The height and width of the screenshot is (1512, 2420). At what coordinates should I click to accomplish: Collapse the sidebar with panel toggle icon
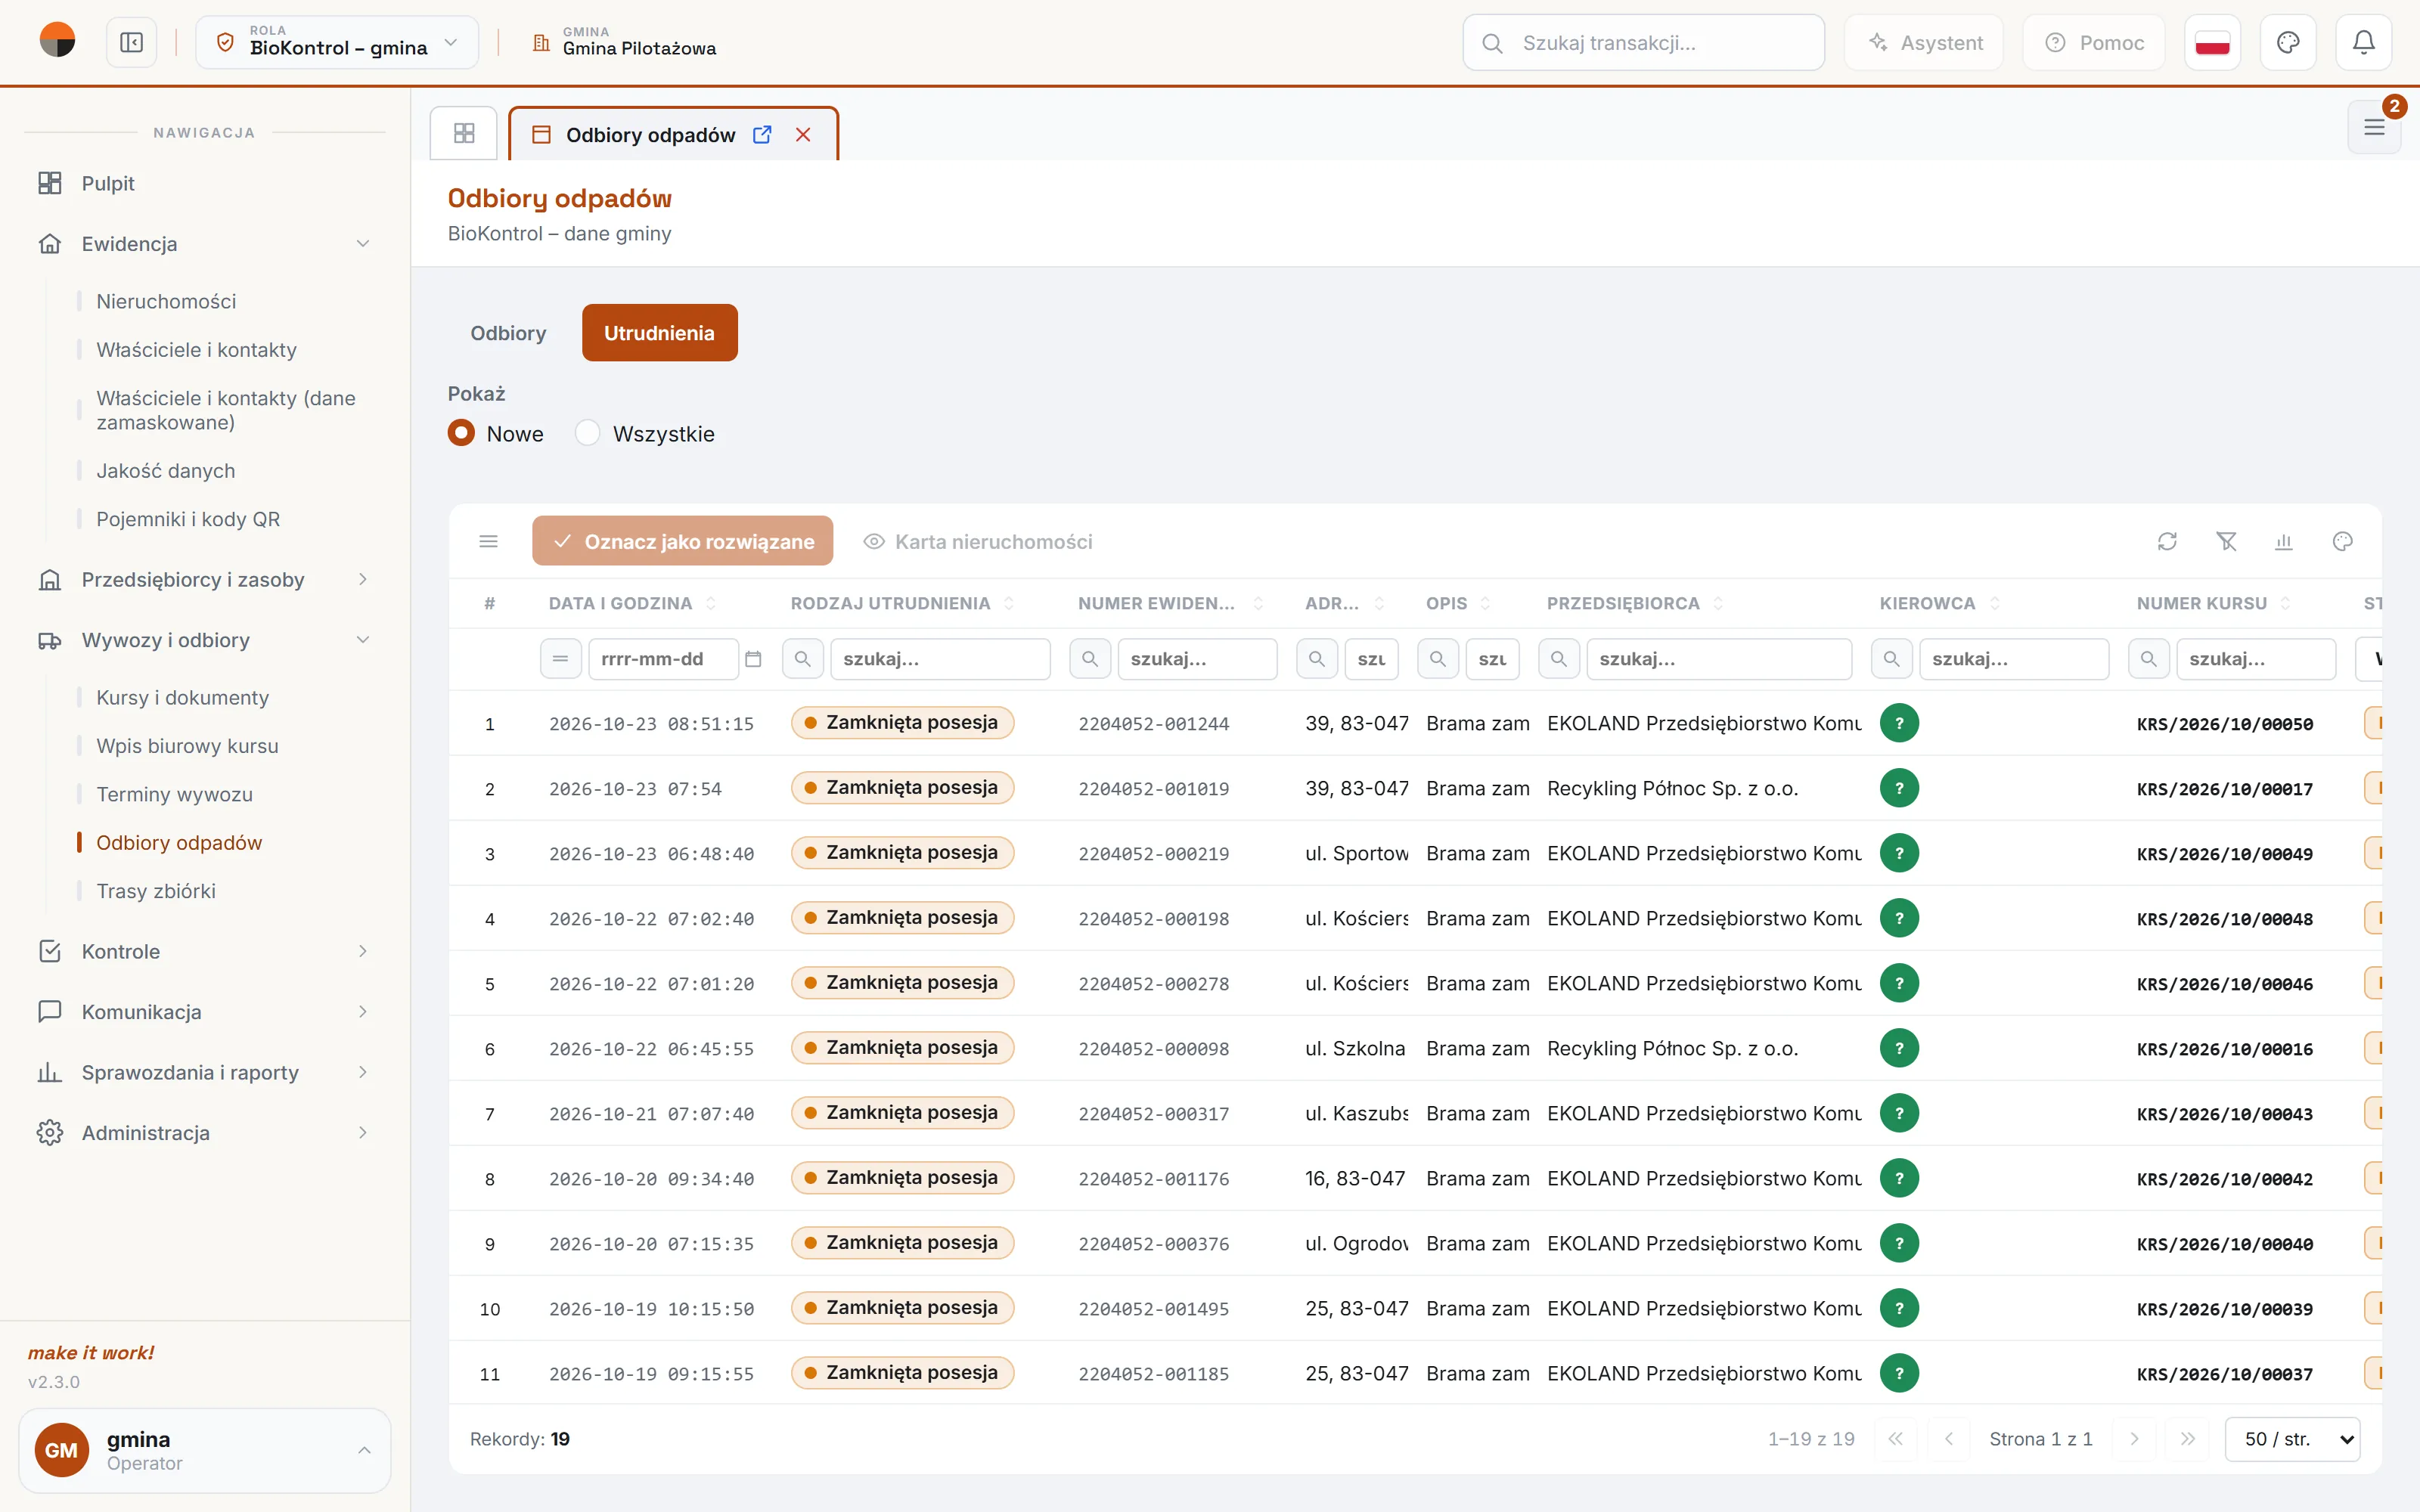coord(131,43)
